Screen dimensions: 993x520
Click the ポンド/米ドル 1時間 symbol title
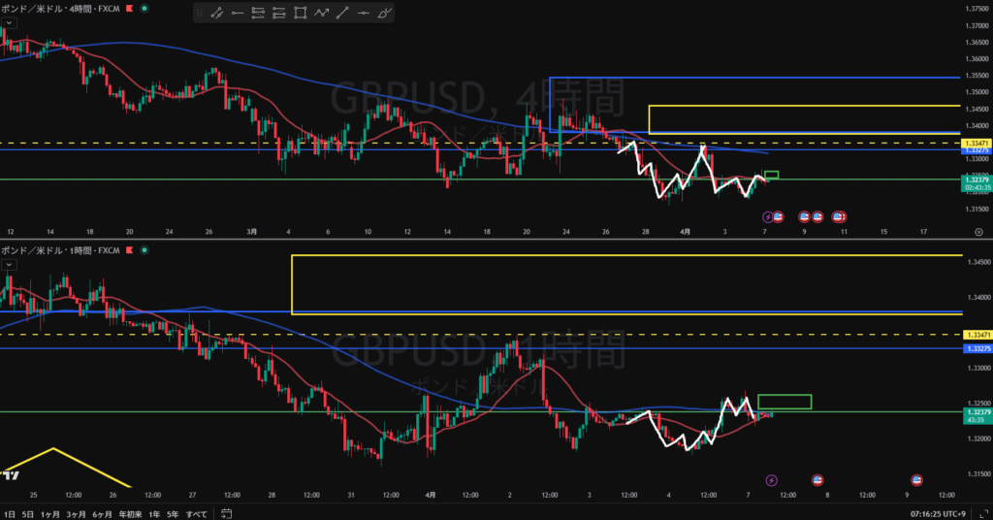[x=58, y=250]
